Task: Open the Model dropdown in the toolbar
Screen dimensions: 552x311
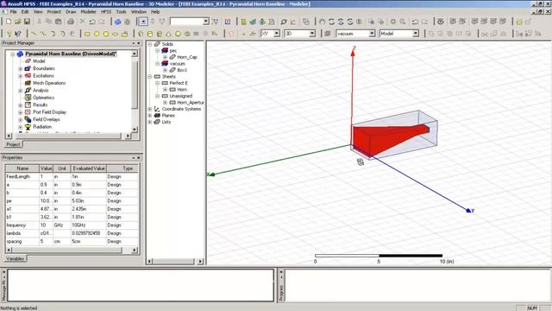Action: (399, 34)
